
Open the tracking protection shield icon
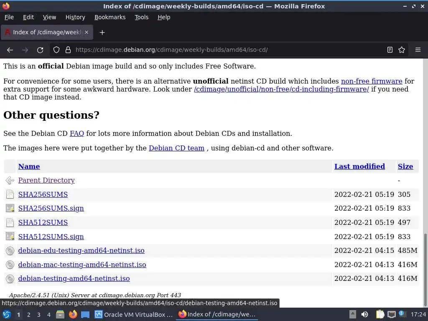[56, 50]
